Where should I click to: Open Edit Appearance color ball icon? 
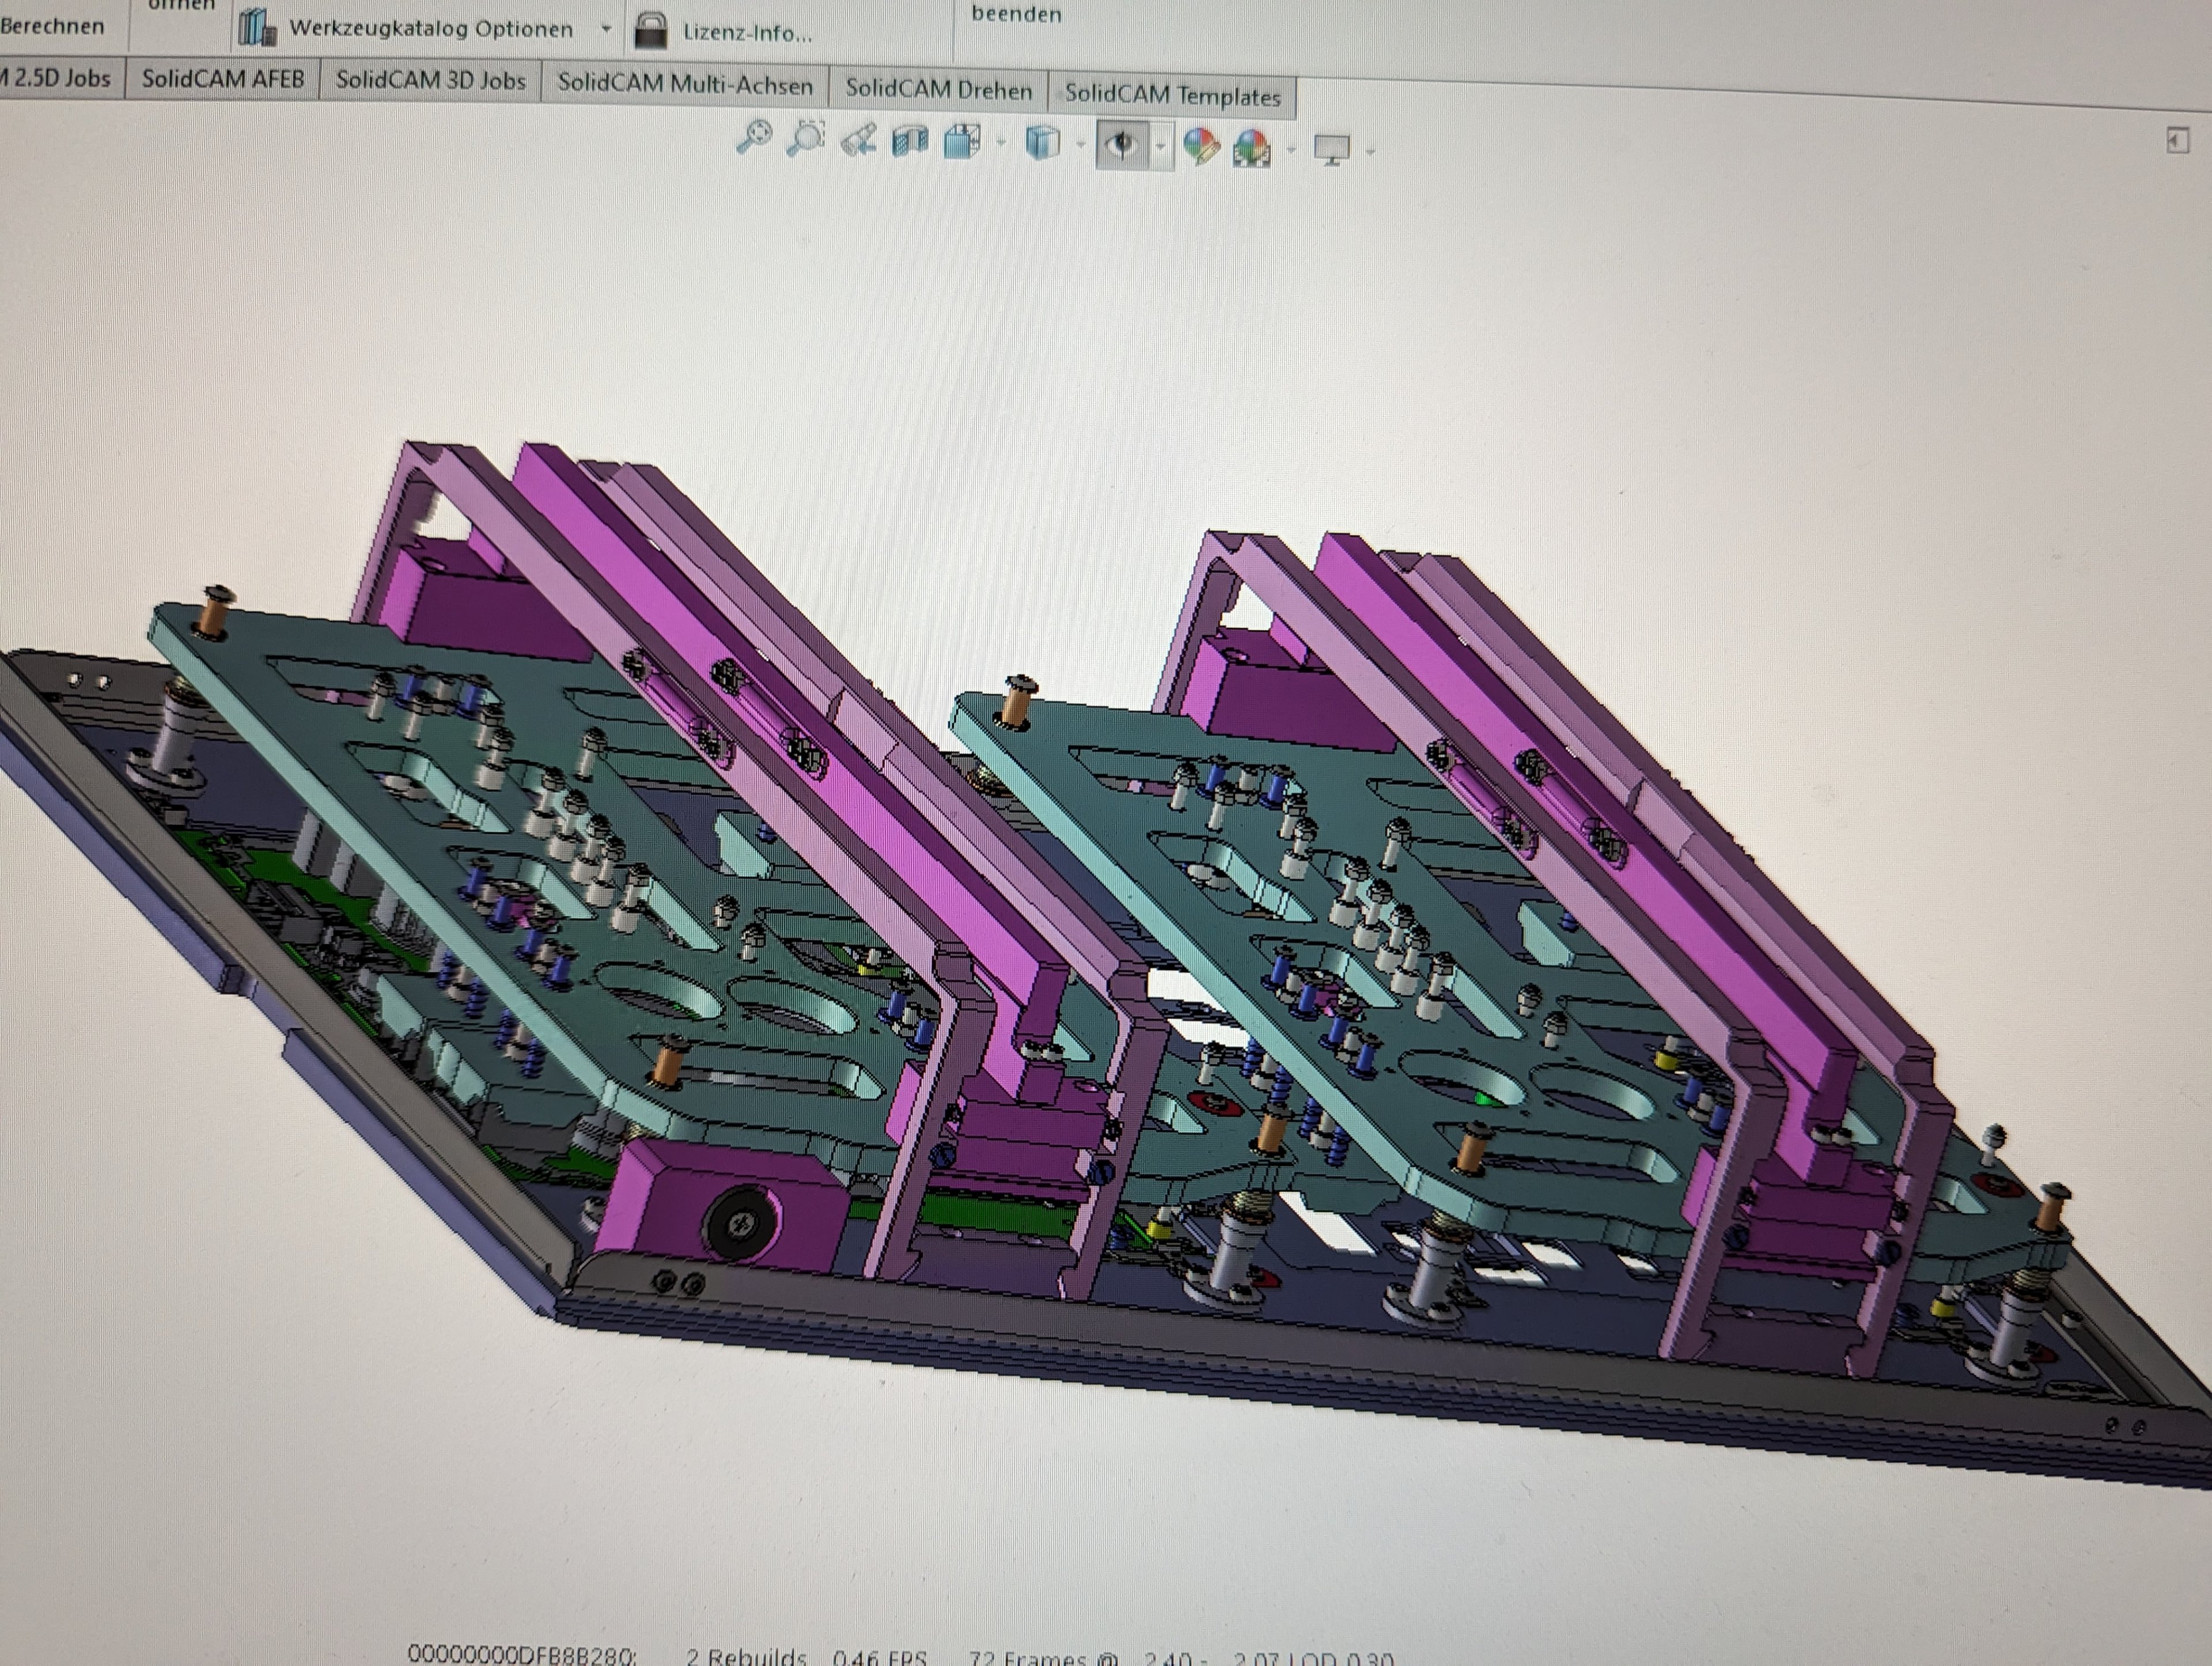pos(1200,146)
